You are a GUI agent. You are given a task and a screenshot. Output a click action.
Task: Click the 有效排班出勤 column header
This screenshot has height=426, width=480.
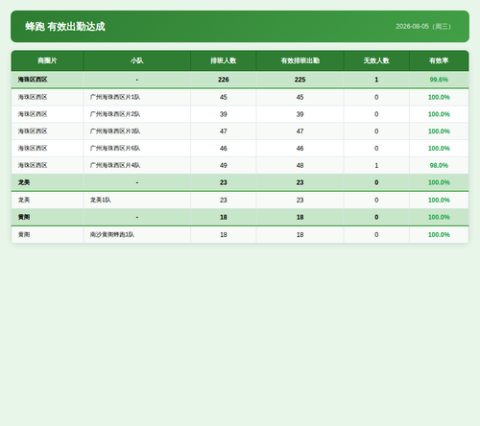click(x=300, y=60)
